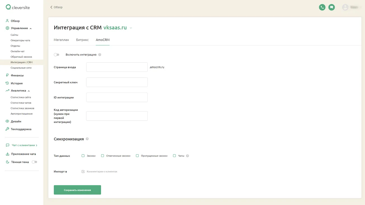Click the green chat message icon
This screenshot has width=365, height=205.
point(332,7)
